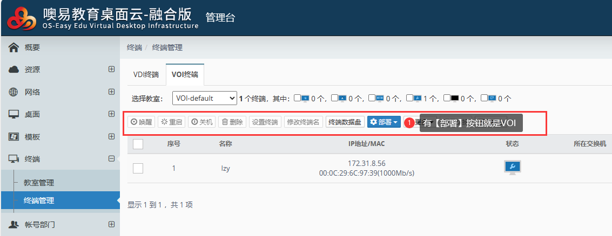Switch to the VDI终端 tab
This screenshot has height=236, width=612.
[x=146, y=74]
